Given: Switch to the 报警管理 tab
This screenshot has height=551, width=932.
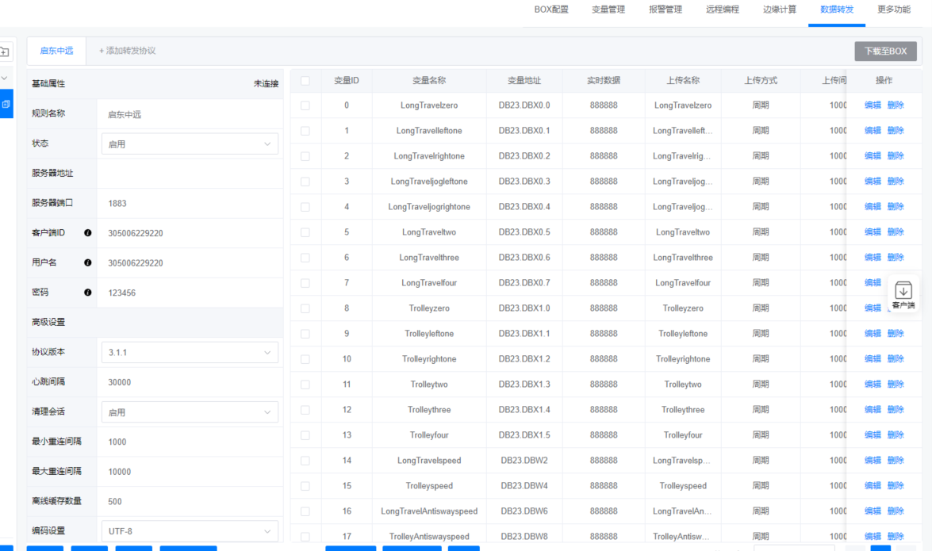Looking at the screenshot, I should [x=665, y=10].
